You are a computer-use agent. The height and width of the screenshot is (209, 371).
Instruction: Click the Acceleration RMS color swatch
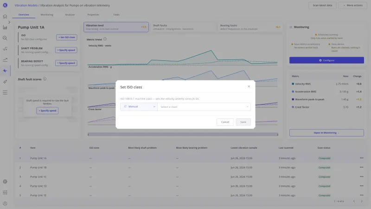tap(293, 91)
